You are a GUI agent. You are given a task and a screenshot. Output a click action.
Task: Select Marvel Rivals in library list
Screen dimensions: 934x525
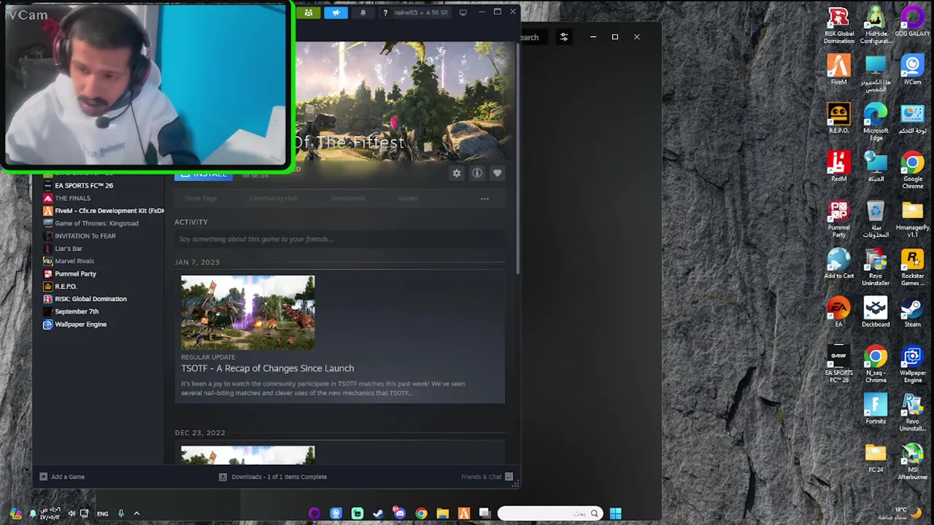74,261
